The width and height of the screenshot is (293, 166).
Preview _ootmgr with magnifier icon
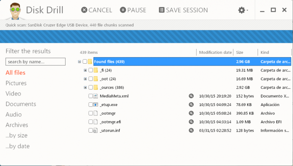[191, 113]
